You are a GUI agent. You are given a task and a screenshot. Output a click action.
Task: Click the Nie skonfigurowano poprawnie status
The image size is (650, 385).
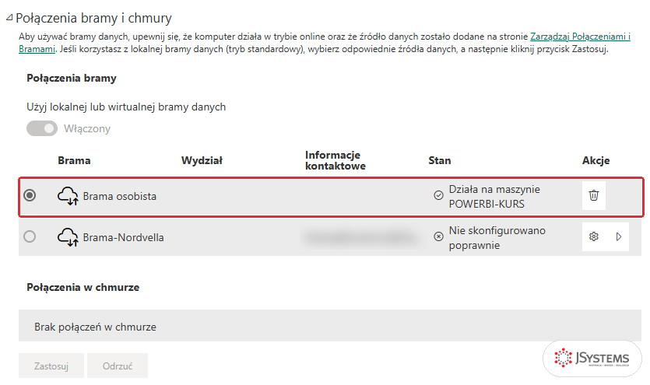pos(497,238)
